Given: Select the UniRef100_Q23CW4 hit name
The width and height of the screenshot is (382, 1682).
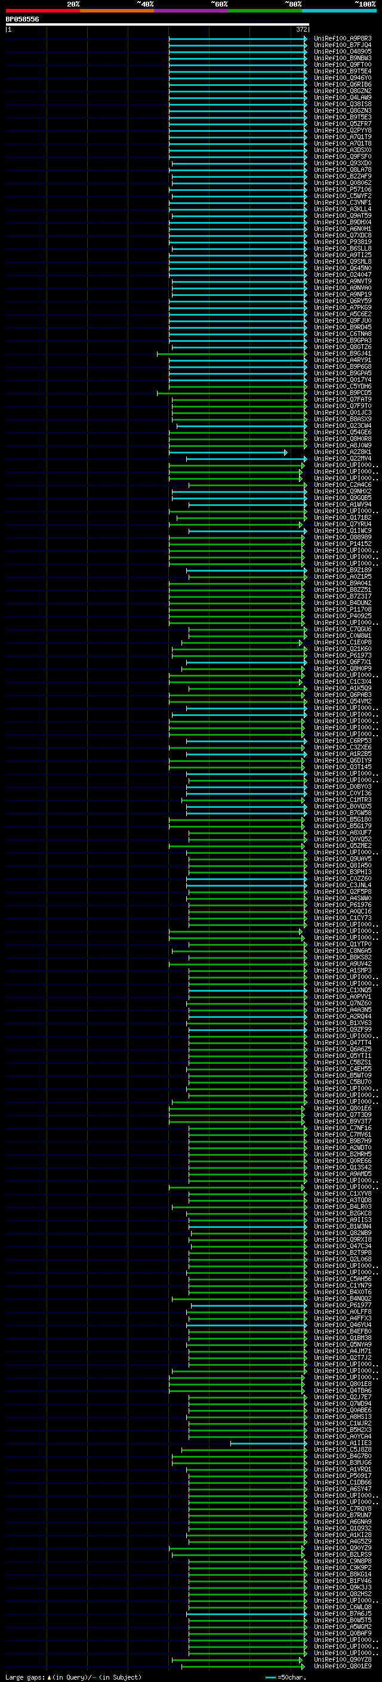Looking at the screenshot, I should [342, 426].
